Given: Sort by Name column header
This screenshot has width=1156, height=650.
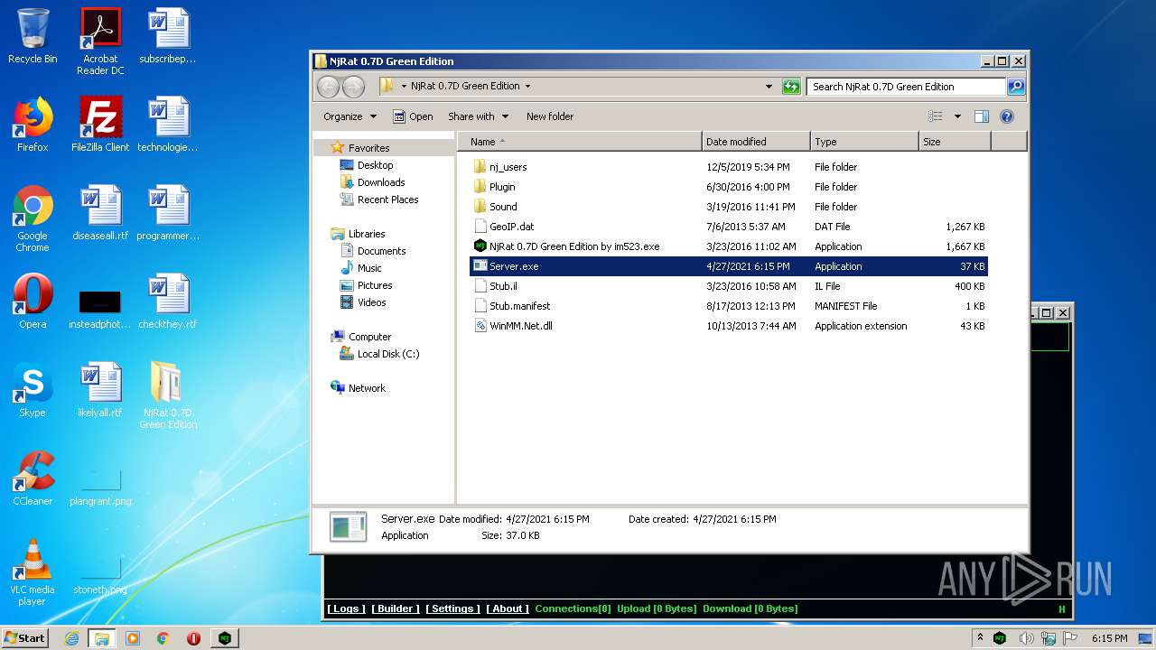Looking at the screenshot, I should 580,142.
